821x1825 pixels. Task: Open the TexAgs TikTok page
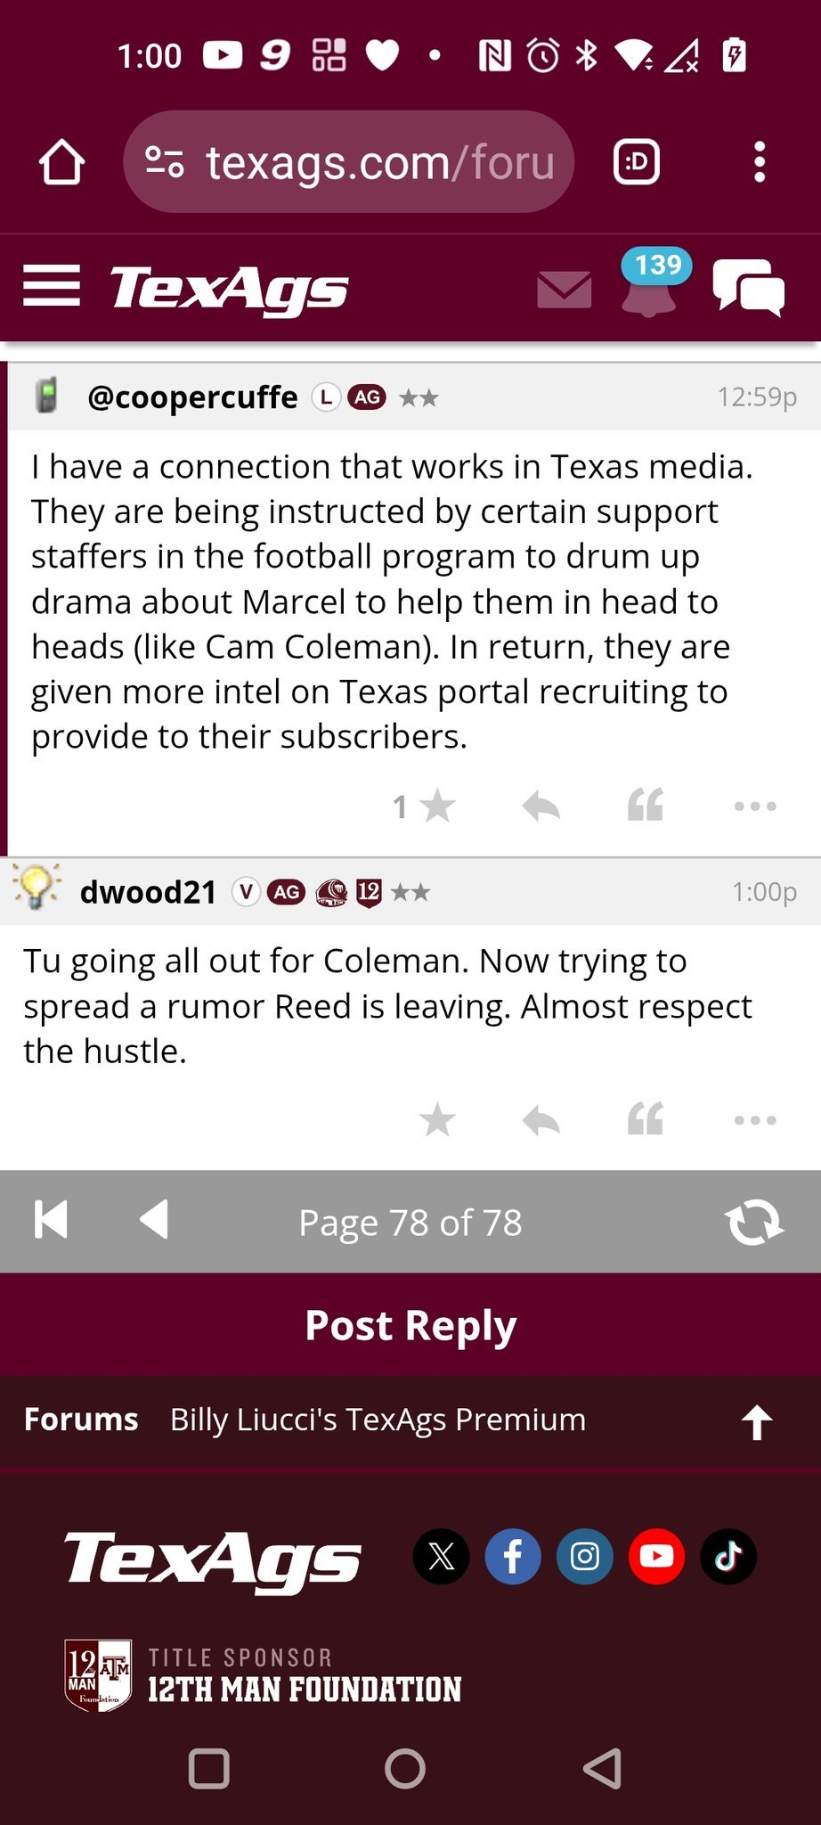[728, 1557]
